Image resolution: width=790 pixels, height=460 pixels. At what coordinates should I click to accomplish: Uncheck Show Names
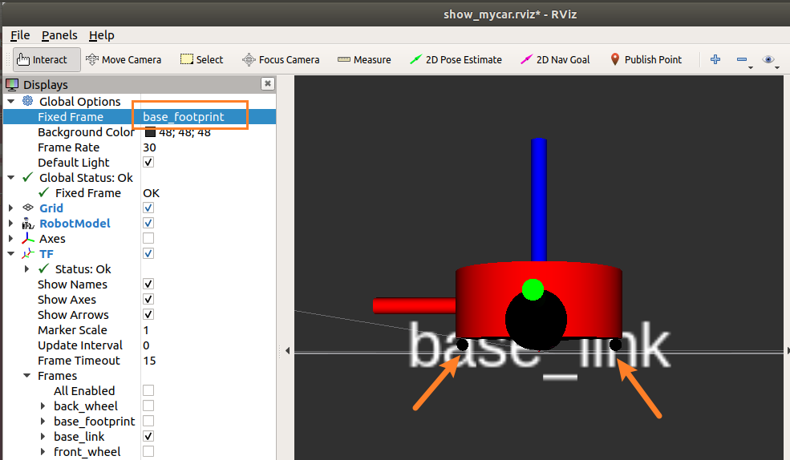click(x=148, y=284)
